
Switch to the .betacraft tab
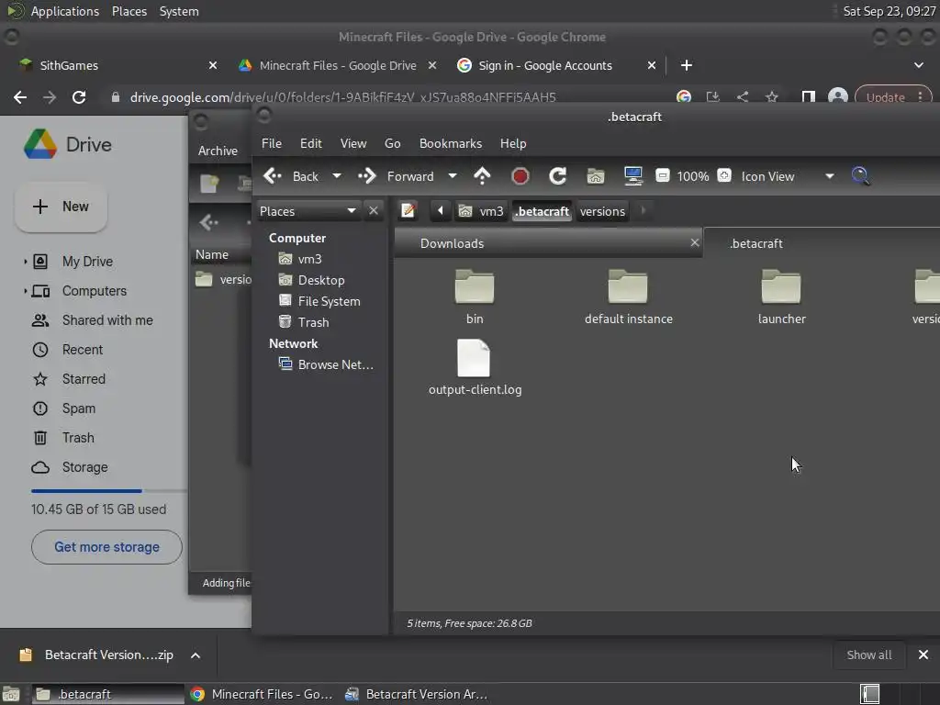[x=756, y=243]
